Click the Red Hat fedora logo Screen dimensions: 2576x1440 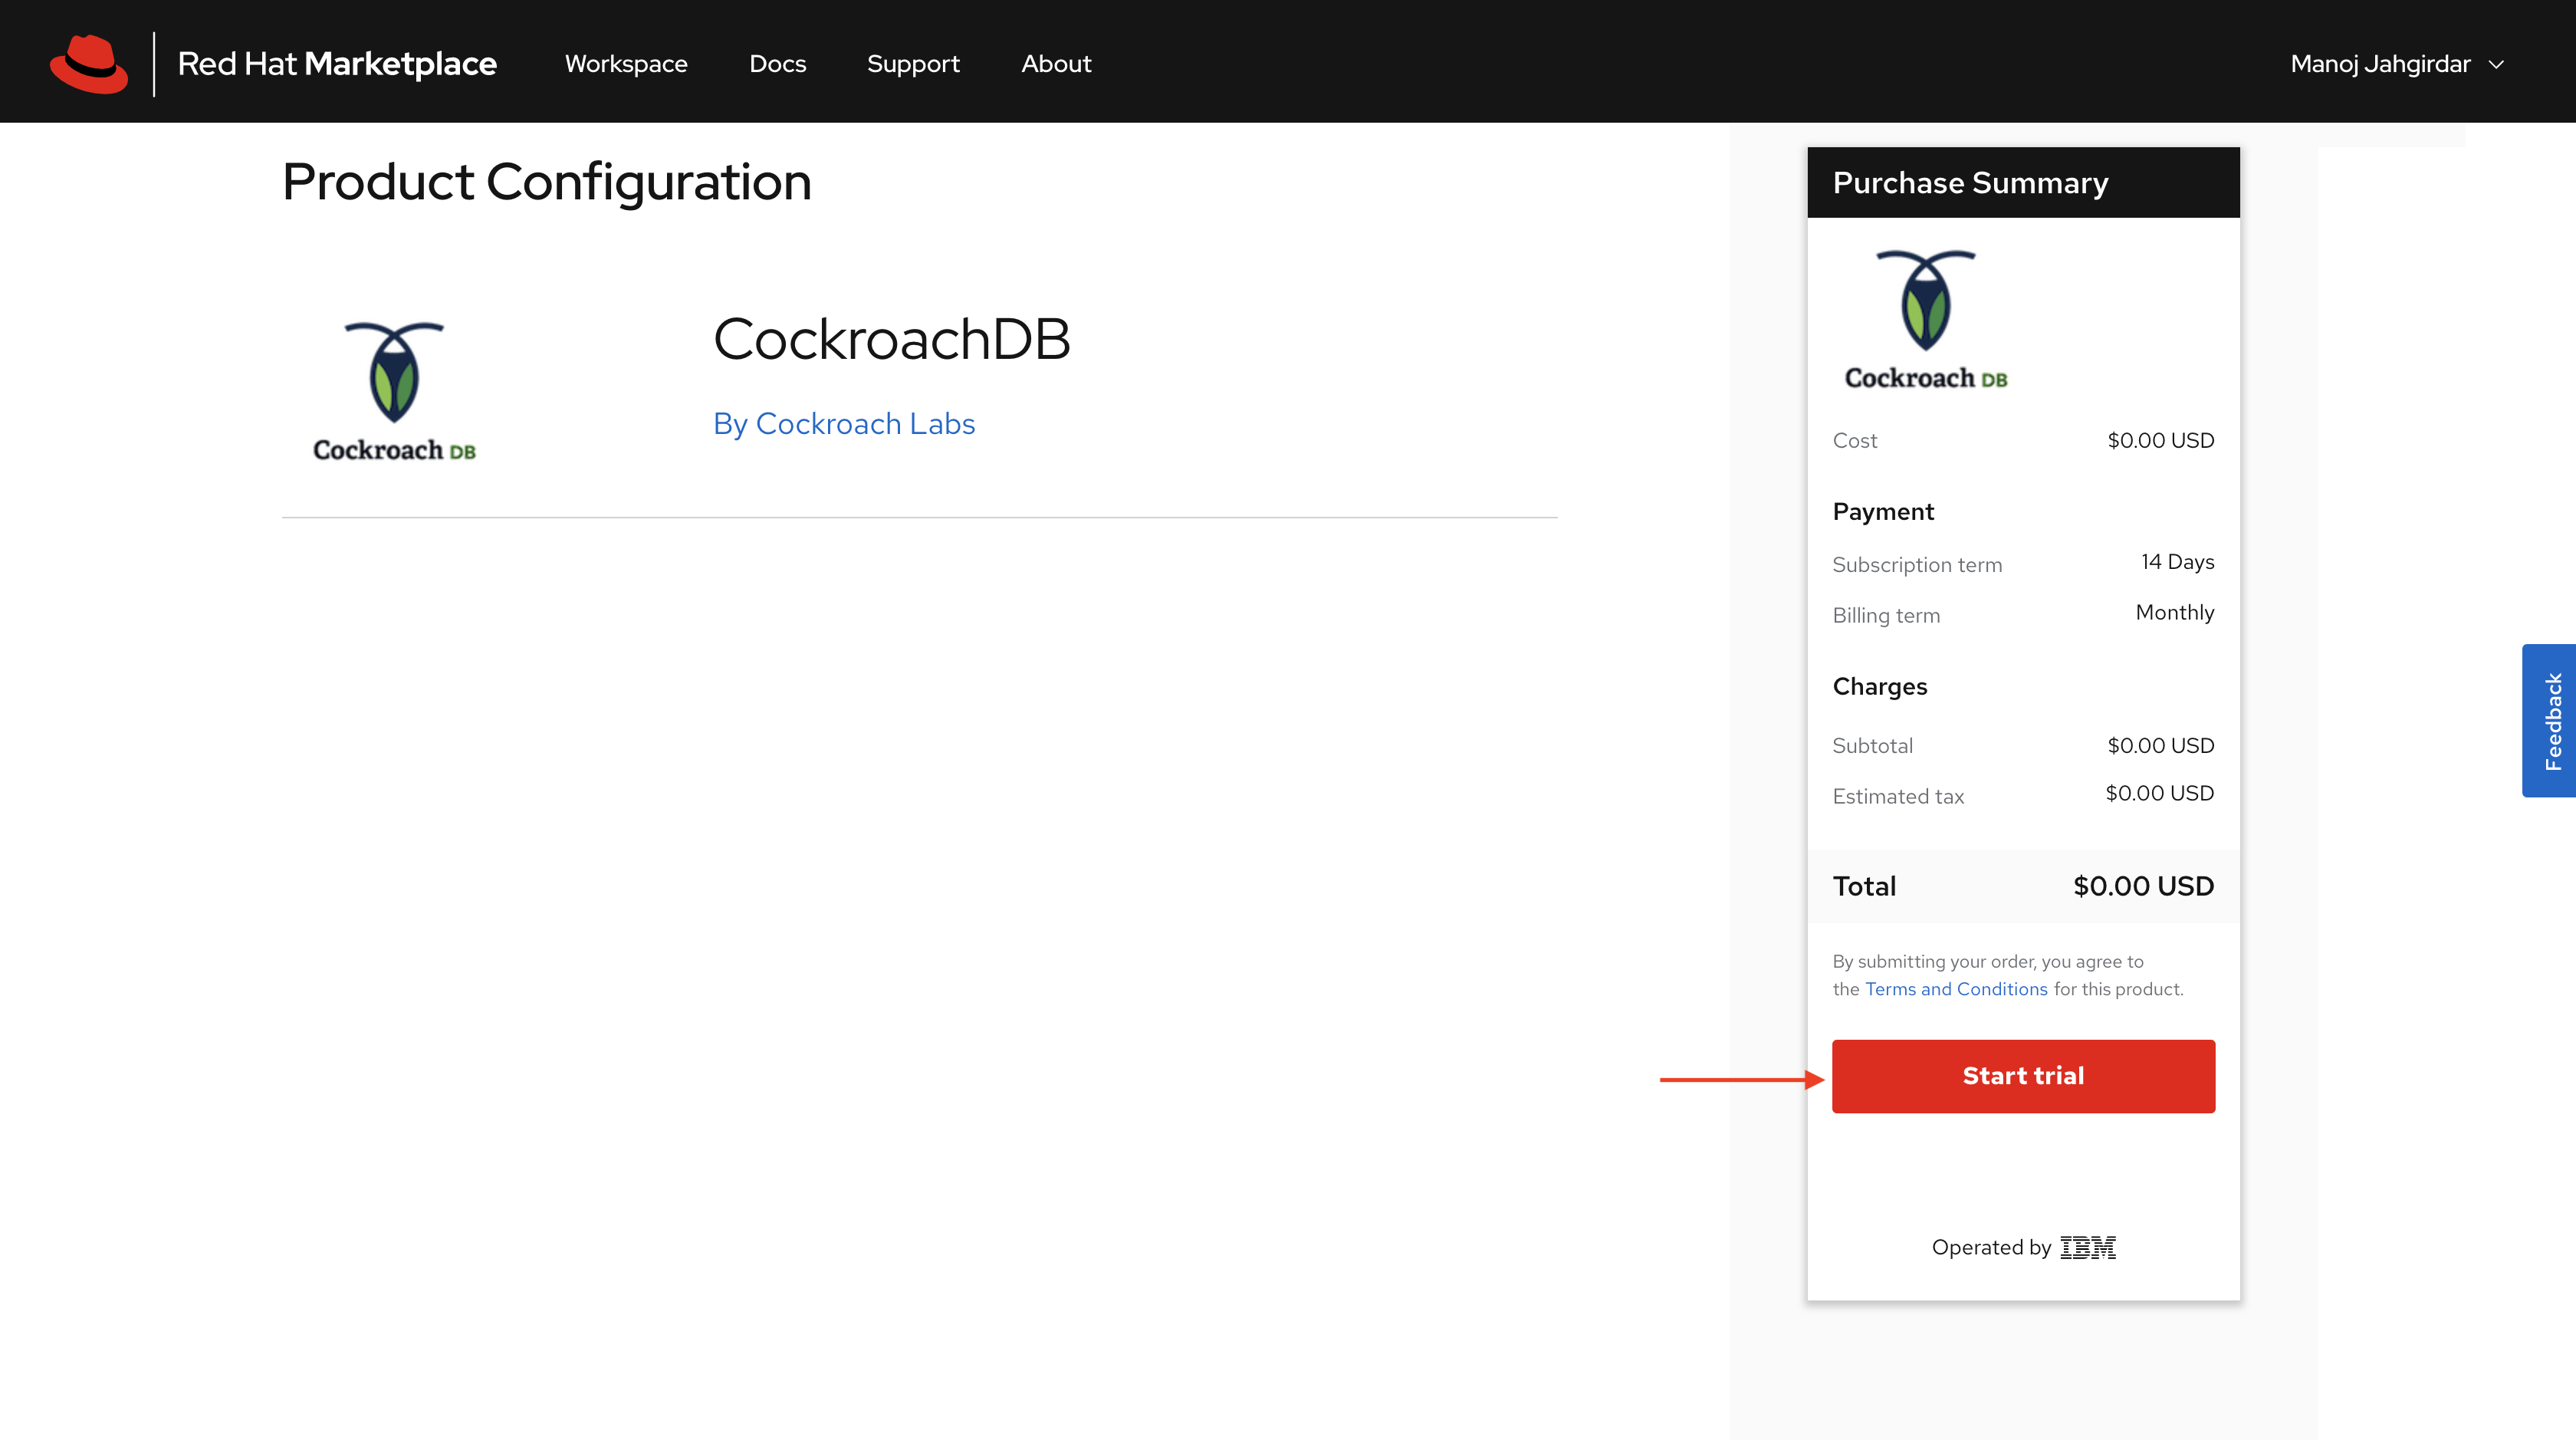(x=89, y=63)
